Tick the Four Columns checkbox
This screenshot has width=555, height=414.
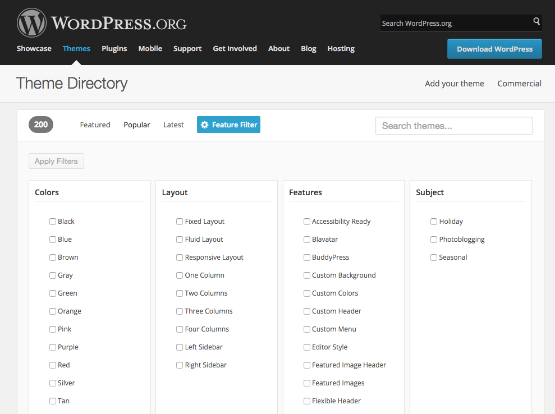[x=180, y=329]
